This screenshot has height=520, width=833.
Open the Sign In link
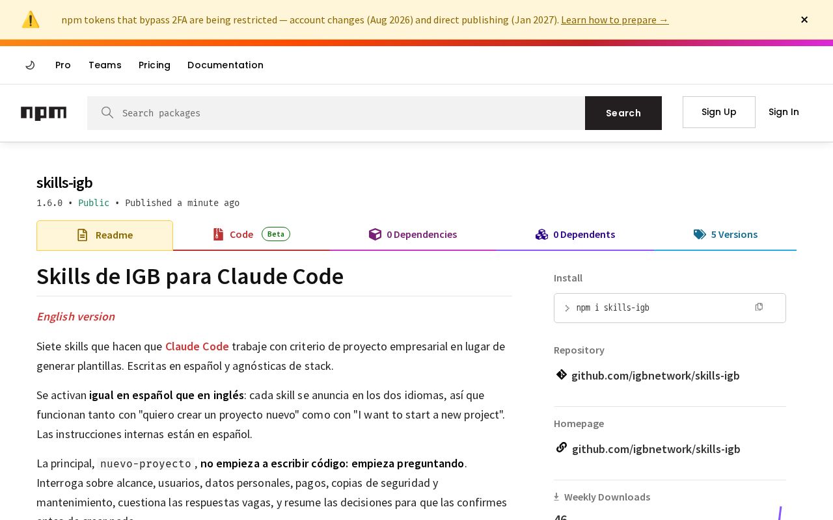pyautogui.click(x=784, y=112)
